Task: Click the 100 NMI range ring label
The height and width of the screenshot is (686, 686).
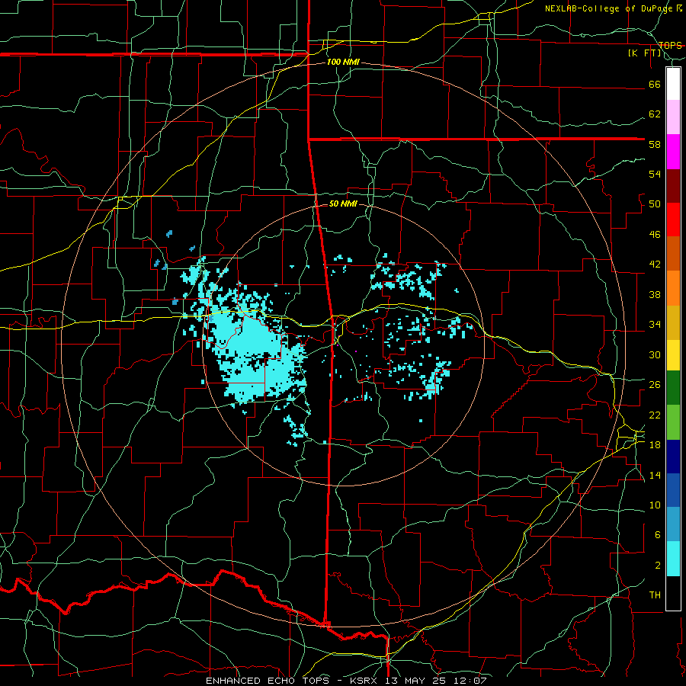Action: click(343, 63)
